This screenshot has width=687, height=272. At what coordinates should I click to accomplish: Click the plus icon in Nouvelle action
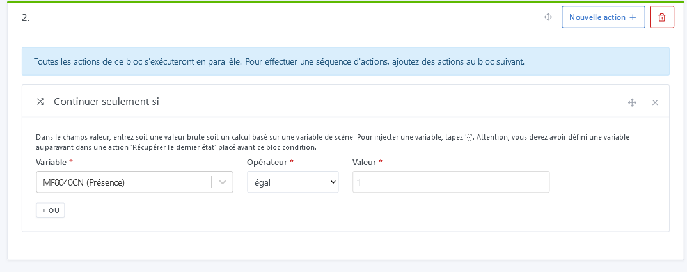coord(633,17)
